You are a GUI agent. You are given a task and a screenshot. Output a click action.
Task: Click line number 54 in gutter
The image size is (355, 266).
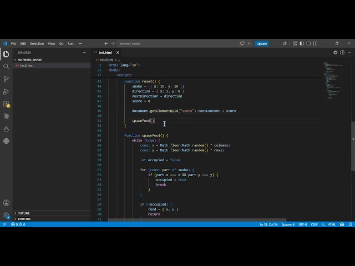coord(99,135)
